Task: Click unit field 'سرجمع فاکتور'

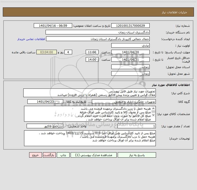Action: coord(45,126)
